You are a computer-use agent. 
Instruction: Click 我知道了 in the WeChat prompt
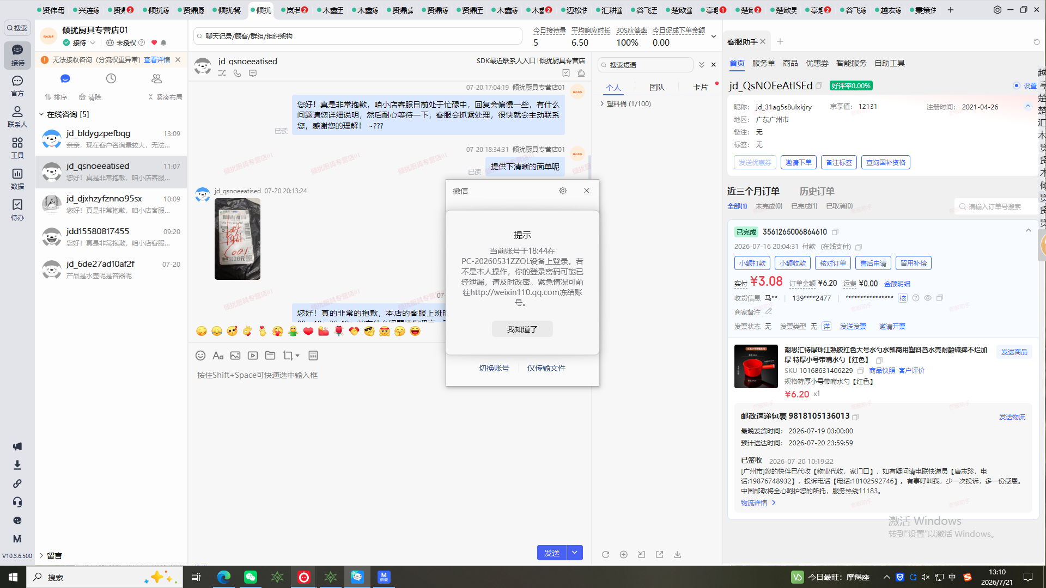pyautogui.click(x=522, y=329)
